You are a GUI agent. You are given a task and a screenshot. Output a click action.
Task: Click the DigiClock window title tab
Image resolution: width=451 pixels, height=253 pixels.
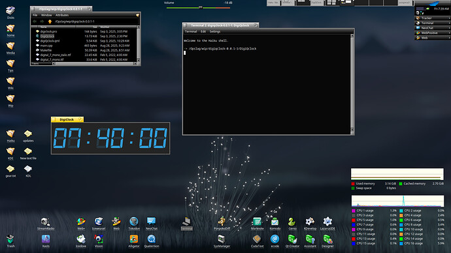67,119
